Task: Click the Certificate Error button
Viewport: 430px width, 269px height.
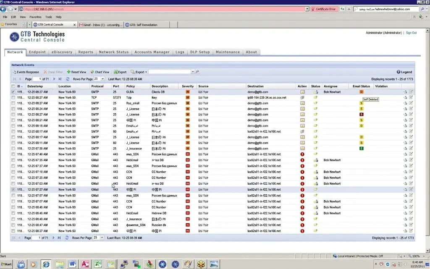Action: 324,9
